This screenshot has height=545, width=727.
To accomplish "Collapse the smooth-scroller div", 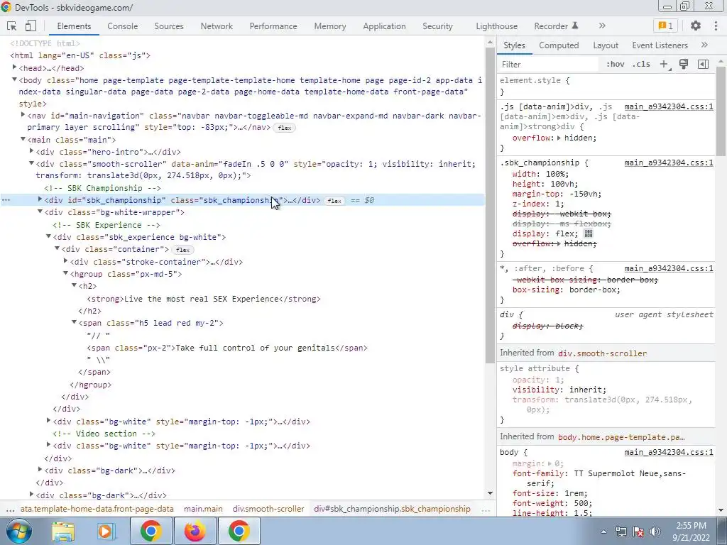I will [31, 163].
